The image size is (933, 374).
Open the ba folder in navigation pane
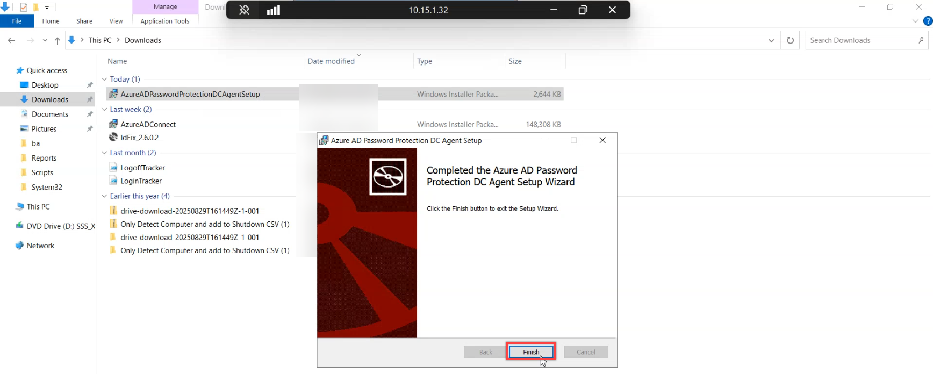pos(35,143)
